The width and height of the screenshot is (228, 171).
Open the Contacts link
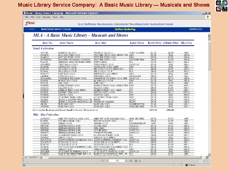click(x=169, y=24)
